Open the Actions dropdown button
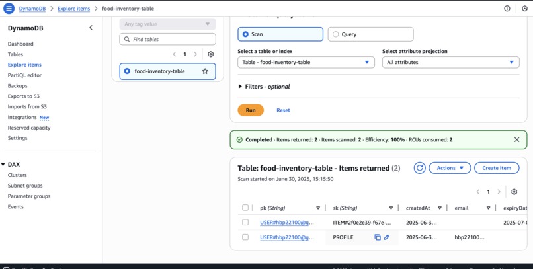This screenshot has width=533, height=269. (450, 168)
